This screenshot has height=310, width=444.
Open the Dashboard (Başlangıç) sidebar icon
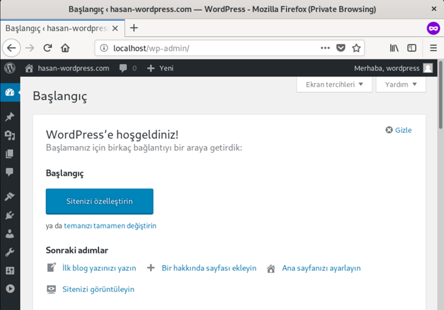tap(10, 92)
